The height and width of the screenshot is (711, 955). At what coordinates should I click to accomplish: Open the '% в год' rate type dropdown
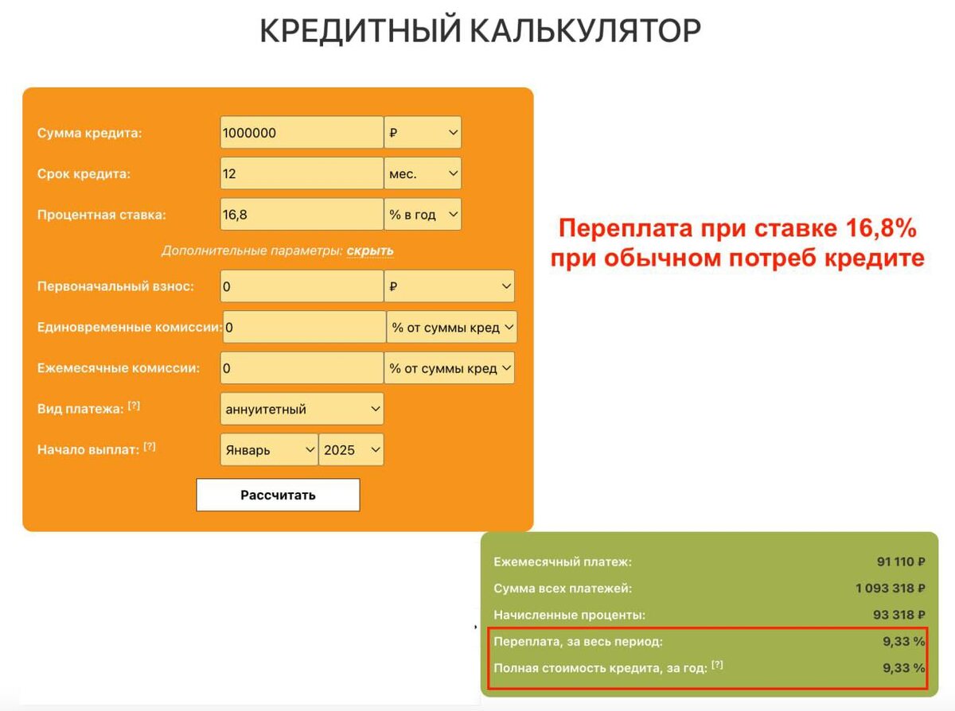[x=423, y=214]
